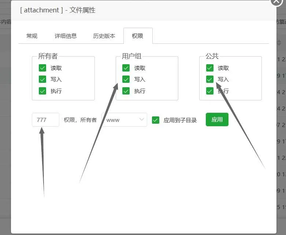Screen dimensions: 286x235
Task: Click the green 应用 button
Action: 217,119
